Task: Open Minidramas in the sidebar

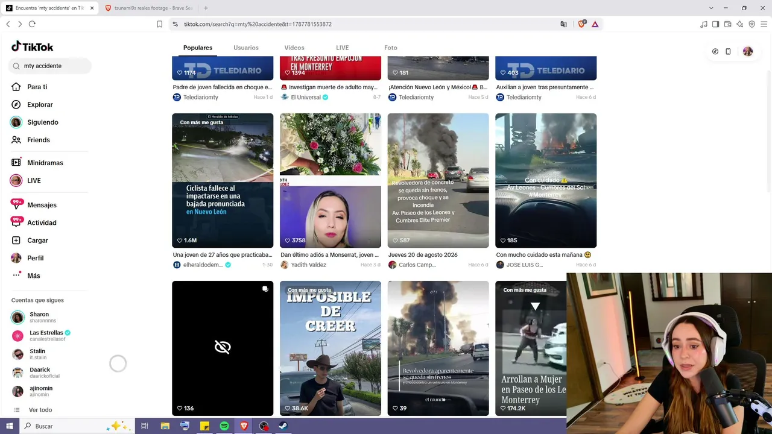Action: coord(45,163)
